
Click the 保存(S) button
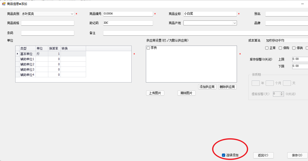pos(297,155)
